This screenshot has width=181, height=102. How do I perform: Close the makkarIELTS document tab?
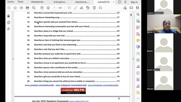tap(114, 2)
